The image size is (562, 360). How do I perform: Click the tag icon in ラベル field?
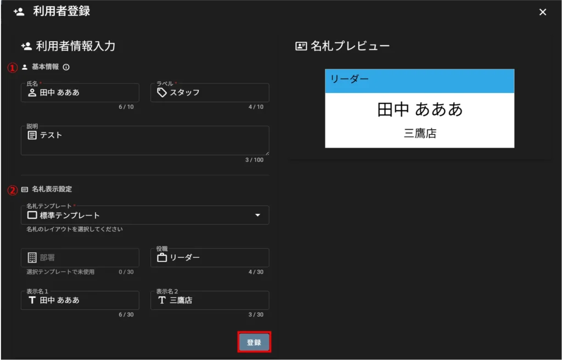(162, 92)
